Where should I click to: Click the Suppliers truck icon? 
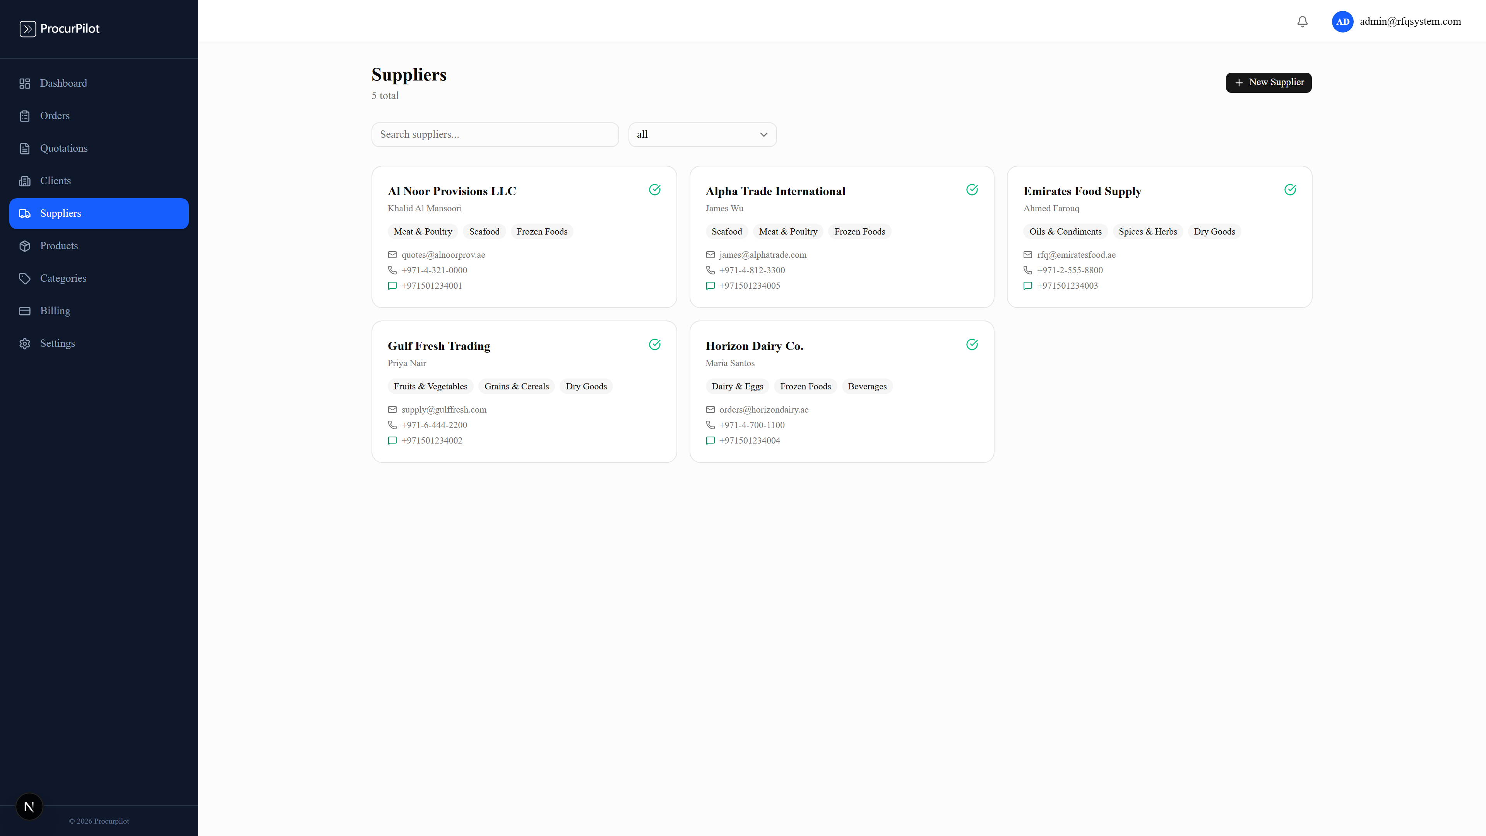(25, 214)
